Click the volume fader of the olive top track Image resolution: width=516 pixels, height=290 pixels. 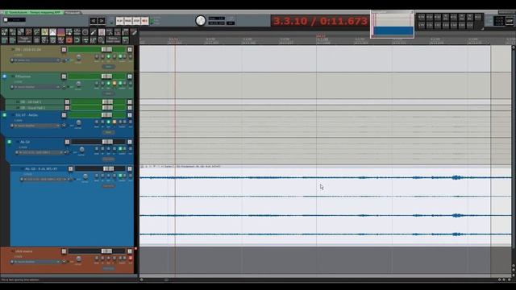coord(106,49)
